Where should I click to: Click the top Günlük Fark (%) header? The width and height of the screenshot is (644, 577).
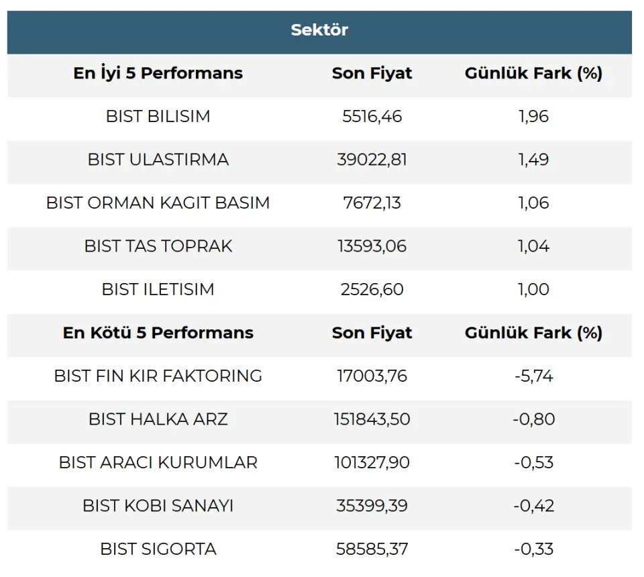(x=534, y=73)
